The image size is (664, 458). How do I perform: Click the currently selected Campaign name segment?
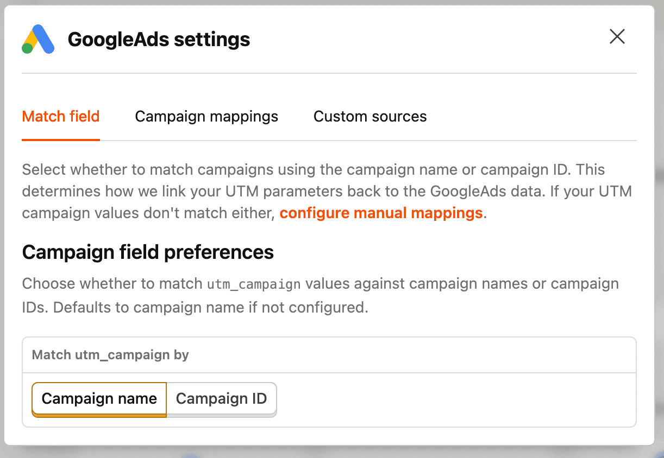tap(99, 398)
